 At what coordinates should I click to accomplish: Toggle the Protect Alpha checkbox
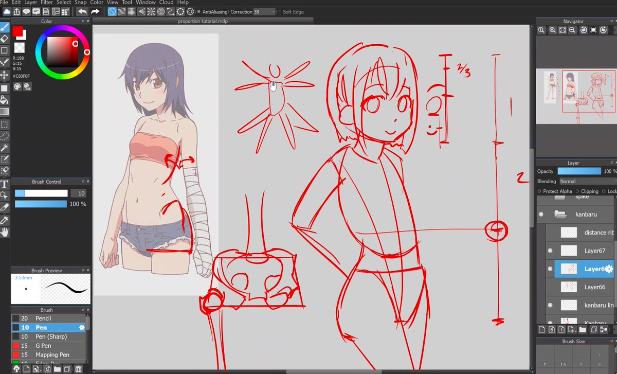pos(539,191)
